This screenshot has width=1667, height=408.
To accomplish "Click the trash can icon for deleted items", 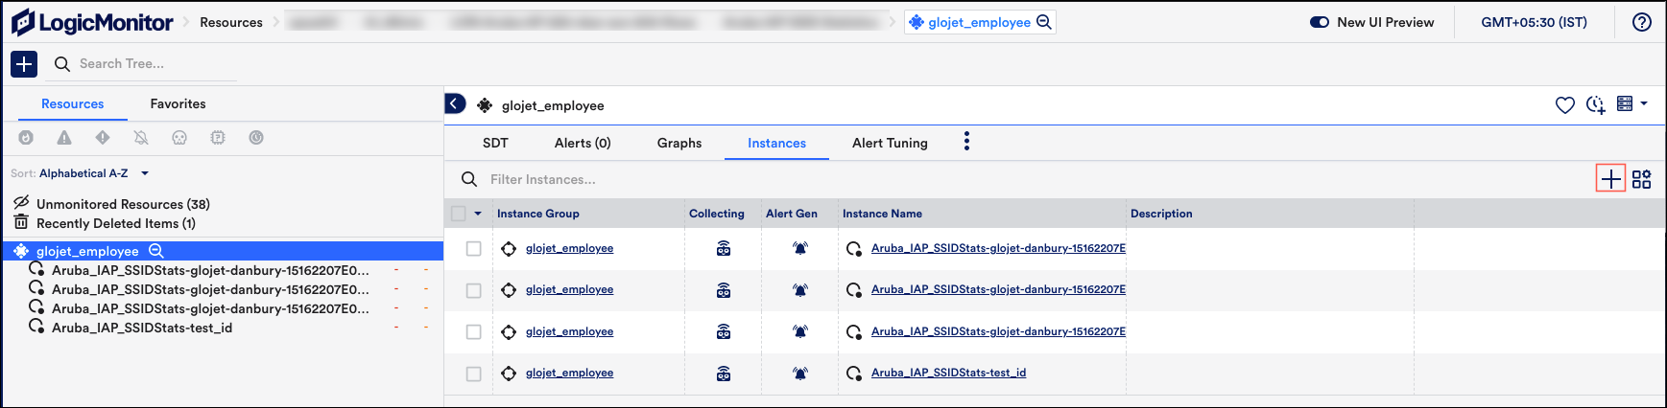I will pyautogui.click(x=21, y=222).
